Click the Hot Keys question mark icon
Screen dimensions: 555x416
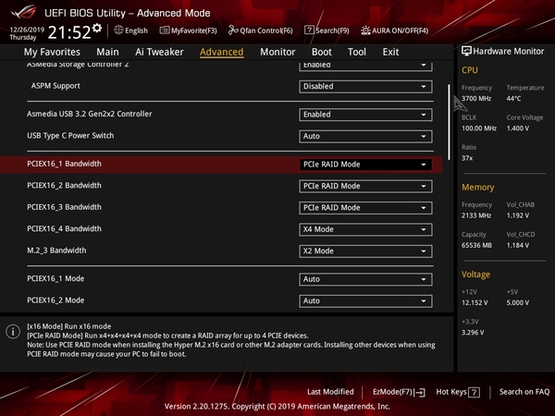click(x=474, y=392)
